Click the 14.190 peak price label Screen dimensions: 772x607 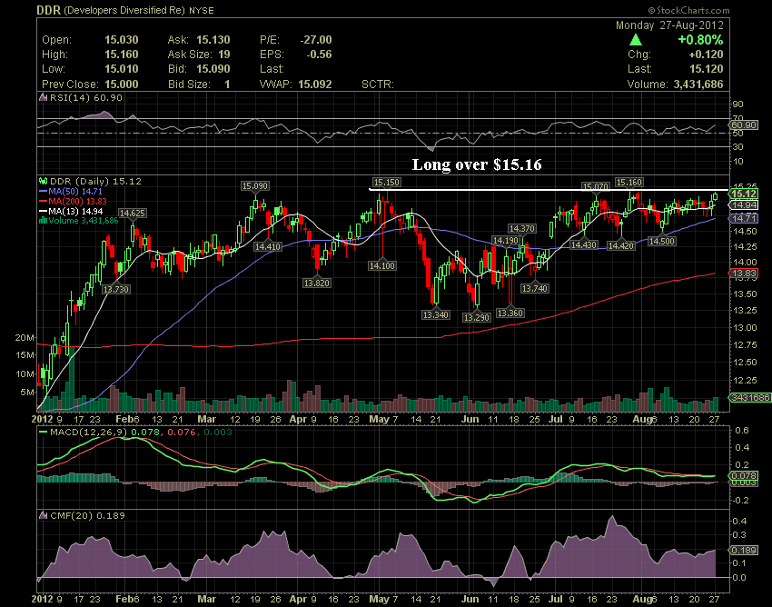(506, 241)
